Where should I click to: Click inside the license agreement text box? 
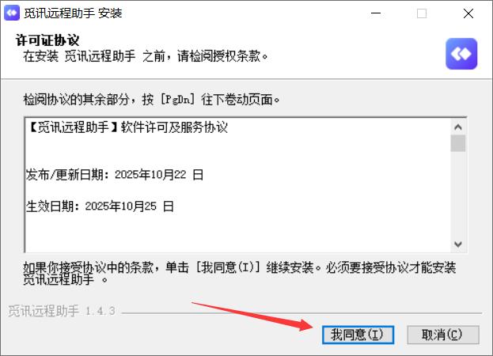[x=237, y=185]
